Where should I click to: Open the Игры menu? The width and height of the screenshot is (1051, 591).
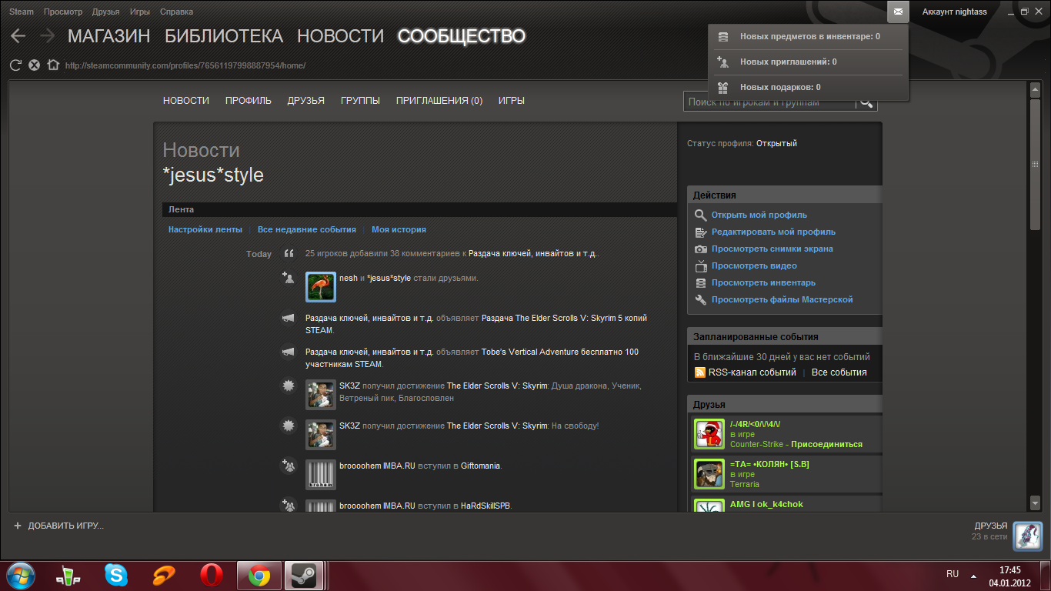140,12
